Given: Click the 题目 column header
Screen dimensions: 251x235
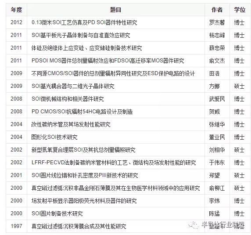Looking at the screenshot, I should 115,10.
